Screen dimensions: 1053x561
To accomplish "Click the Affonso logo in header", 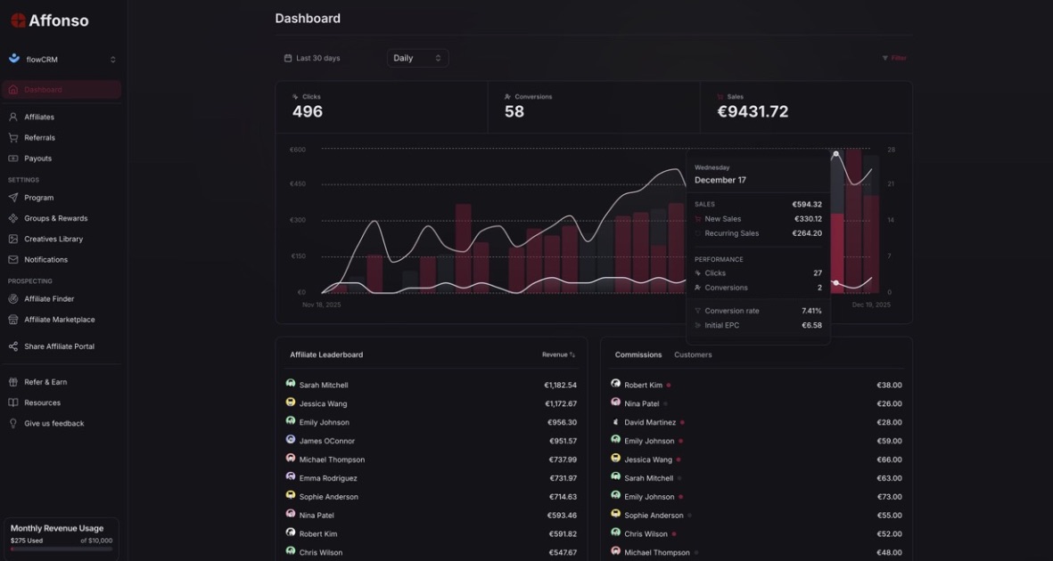I will click(x=50, y=20).
